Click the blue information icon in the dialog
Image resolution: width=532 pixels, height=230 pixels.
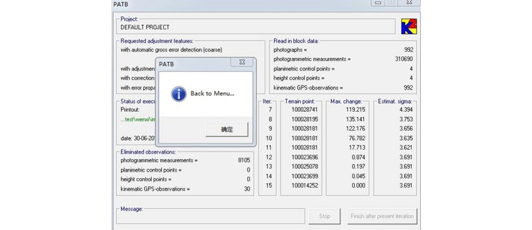click(x=178, y=94)
